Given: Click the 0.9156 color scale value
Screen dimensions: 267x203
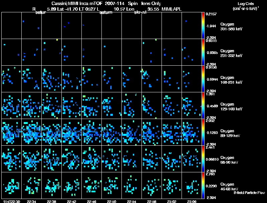Looking at the screenshot, I should tap(211, 67).
